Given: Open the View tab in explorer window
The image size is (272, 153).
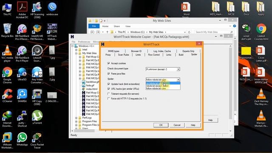Looking at the screenshot, I should pyautogui.click(x=128, y=26).
